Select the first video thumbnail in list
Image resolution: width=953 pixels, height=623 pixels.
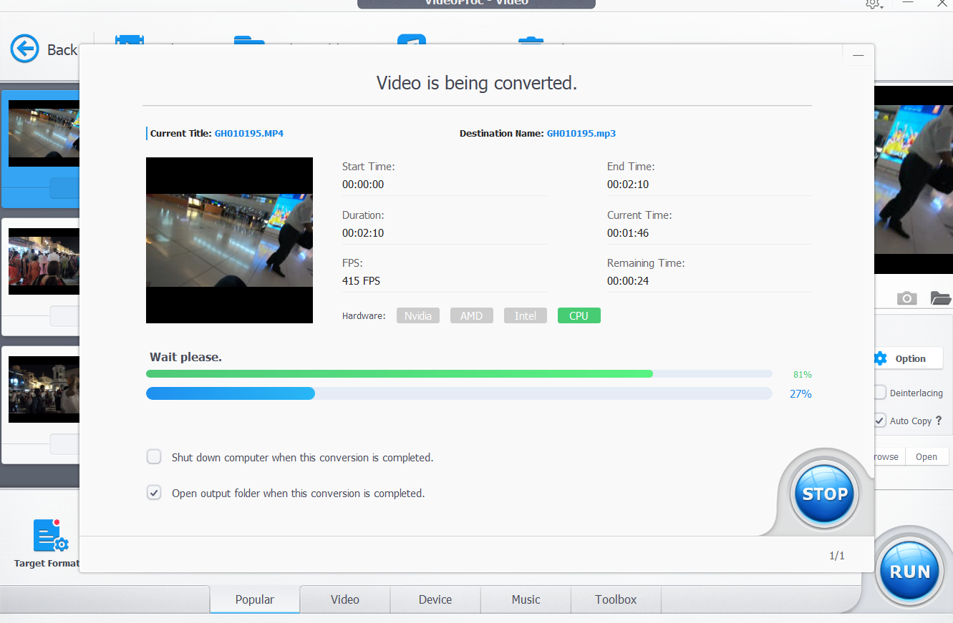[44, 134]
